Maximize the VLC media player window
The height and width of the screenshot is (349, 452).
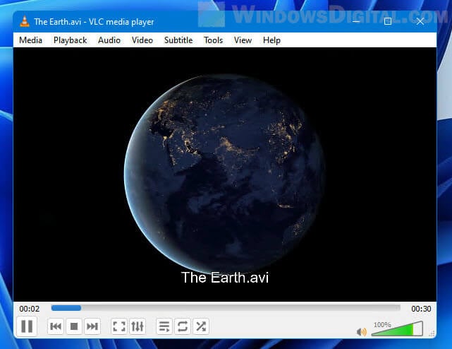click(x=388, y=21)
